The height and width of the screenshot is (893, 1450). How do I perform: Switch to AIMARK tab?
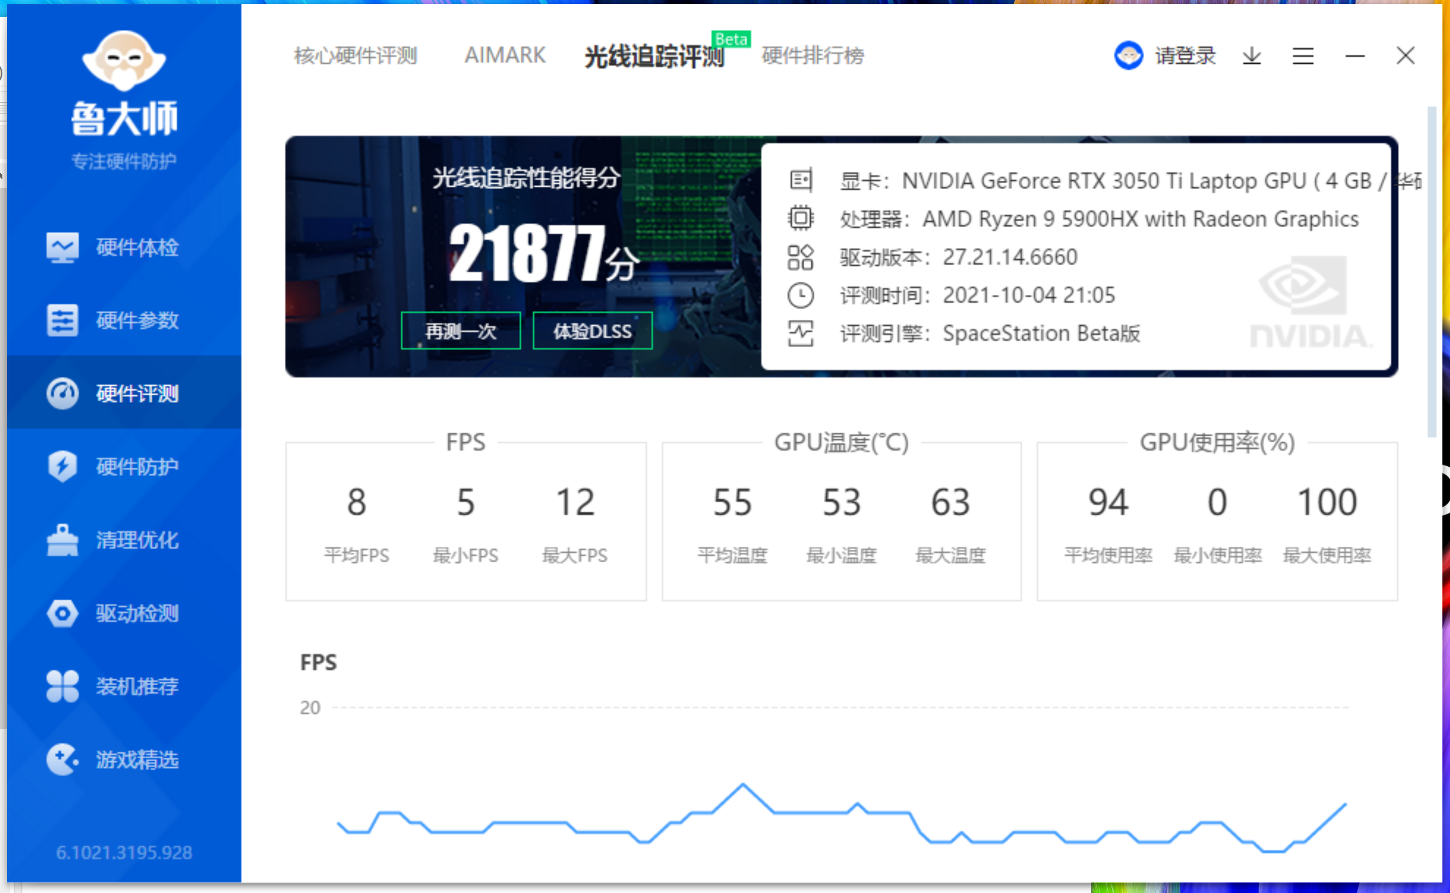point(504,56)
